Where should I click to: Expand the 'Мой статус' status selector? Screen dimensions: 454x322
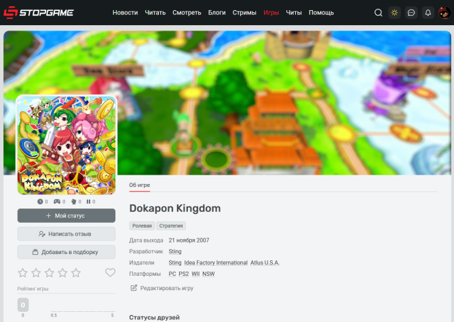click(x=66, y=215)
